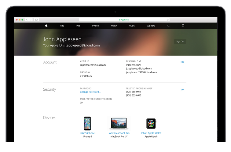Maximize the Safari window with green button

(x=22, y=20)
